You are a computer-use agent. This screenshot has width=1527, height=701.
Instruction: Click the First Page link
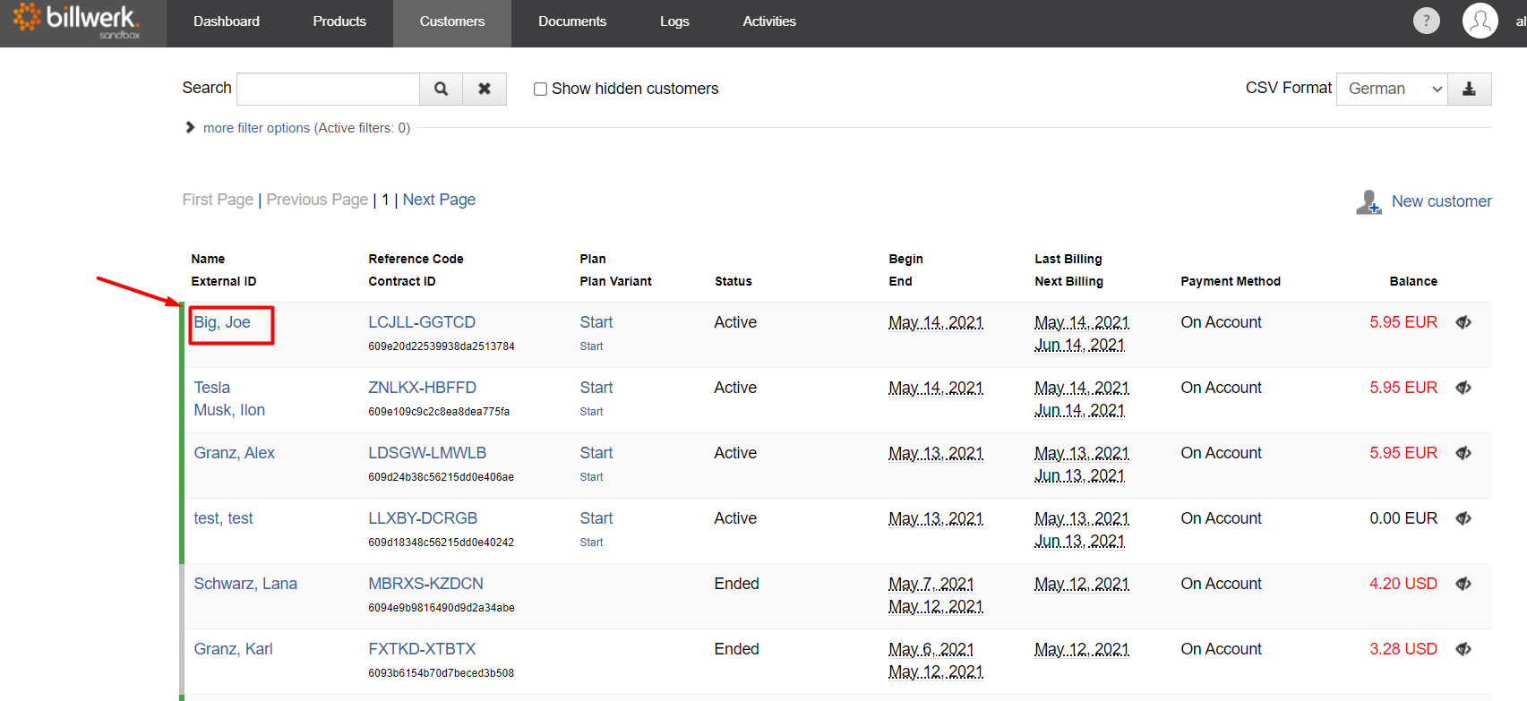218,200
